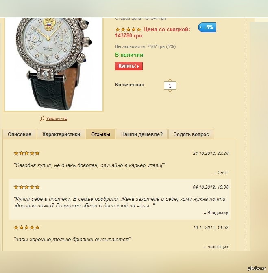
Task: Click the star rating on часовщик's review
Action: (x=26, y=227)
